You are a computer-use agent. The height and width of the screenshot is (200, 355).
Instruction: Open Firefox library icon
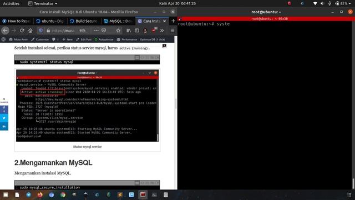click(129, 31)
